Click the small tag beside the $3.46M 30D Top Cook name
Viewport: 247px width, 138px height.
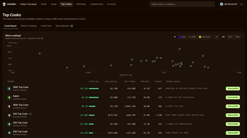30,114
